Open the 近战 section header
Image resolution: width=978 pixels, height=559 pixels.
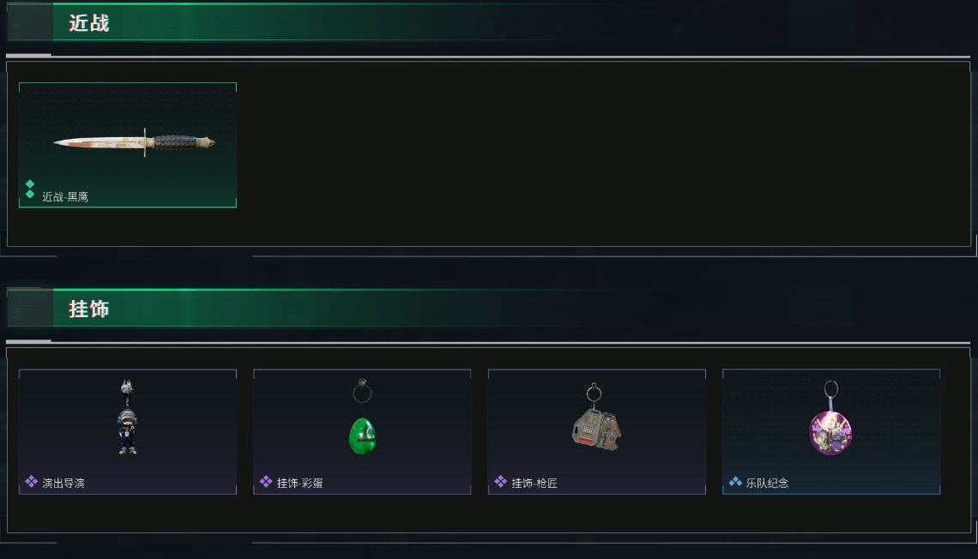[x=89, y=23]
